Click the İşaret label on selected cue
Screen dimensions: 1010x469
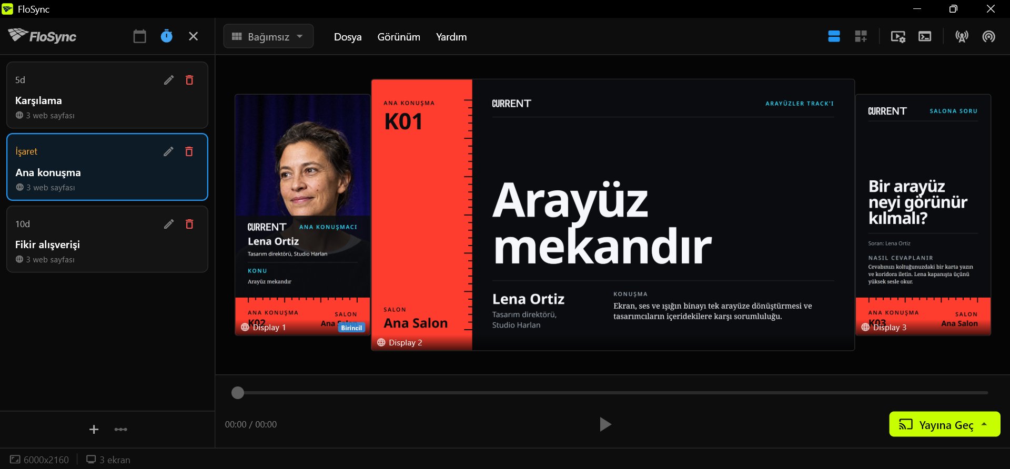click(x=26, y=151)
